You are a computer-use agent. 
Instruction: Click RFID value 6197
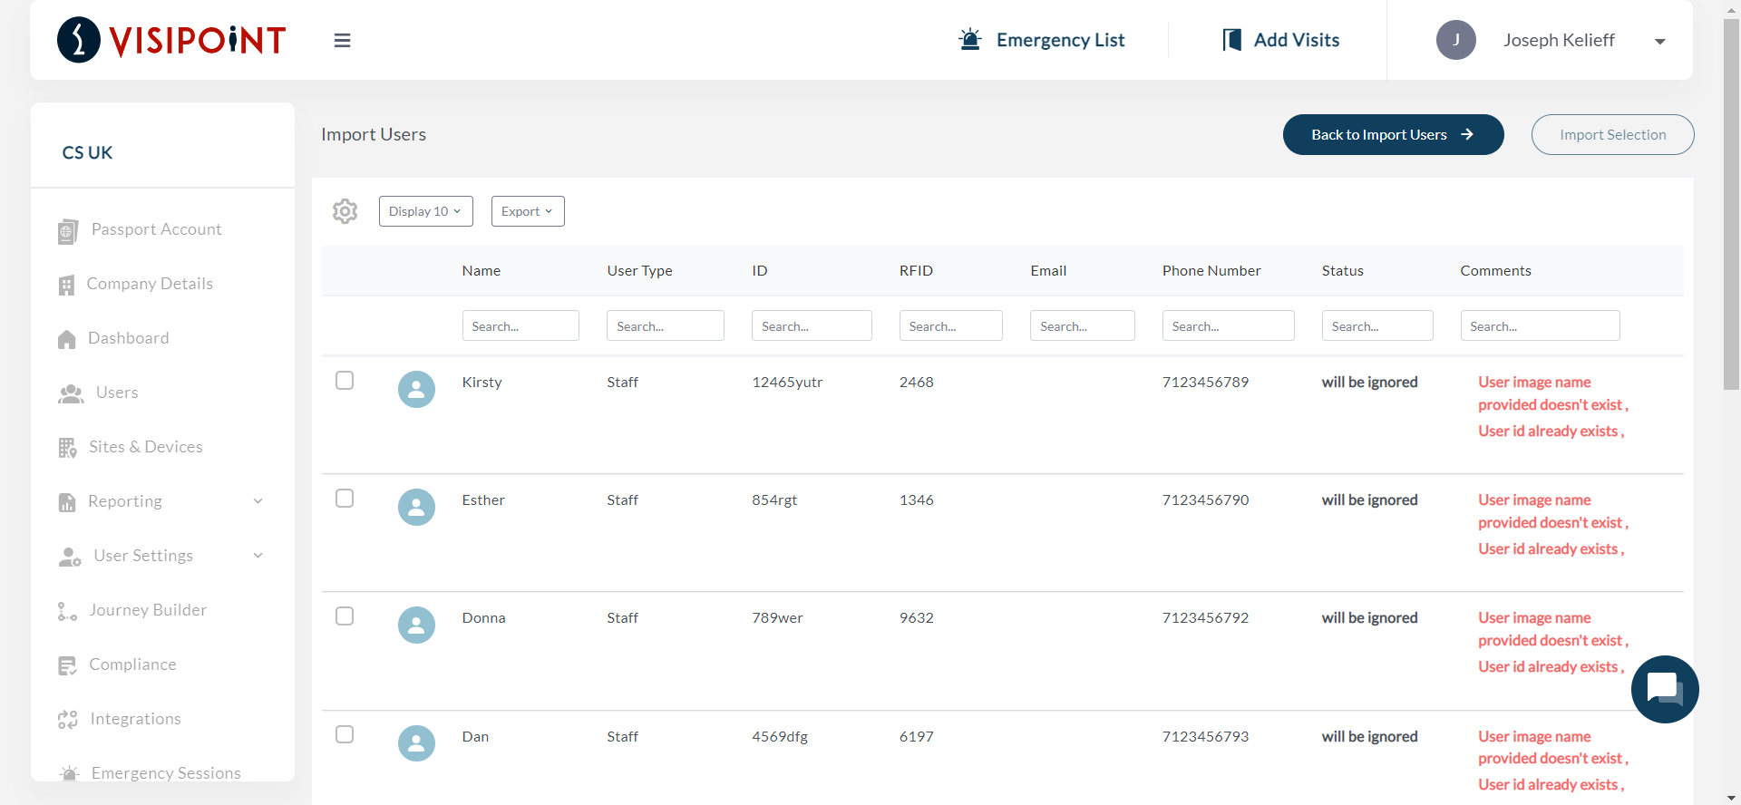click(x=917, y=736)
